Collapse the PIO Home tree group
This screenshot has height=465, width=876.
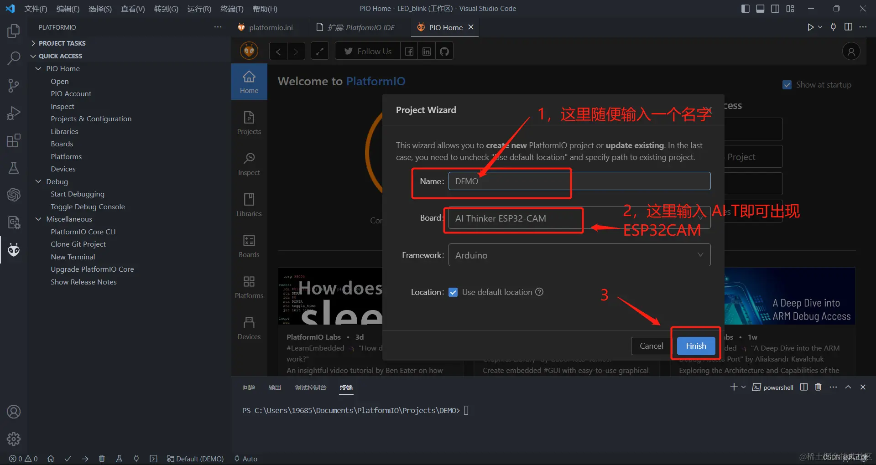point(38,68)
